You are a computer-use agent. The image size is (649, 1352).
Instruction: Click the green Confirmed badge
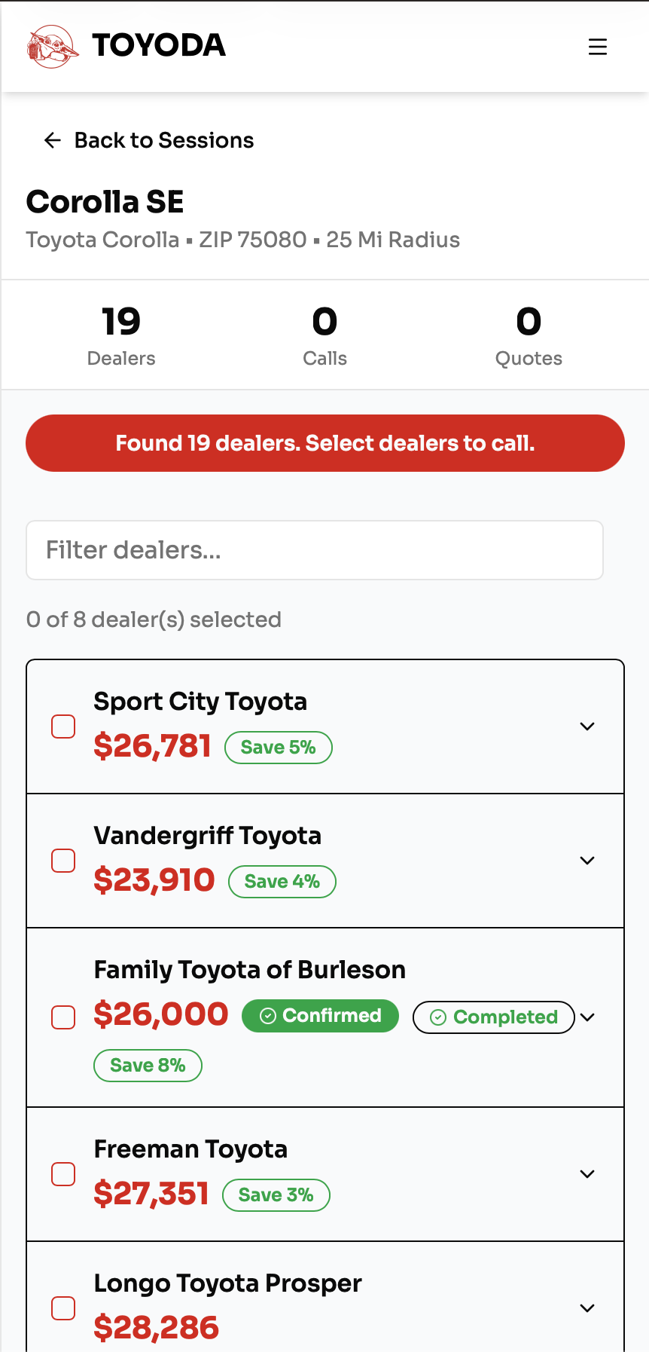pyautogui.click(x=320, y=1016)
